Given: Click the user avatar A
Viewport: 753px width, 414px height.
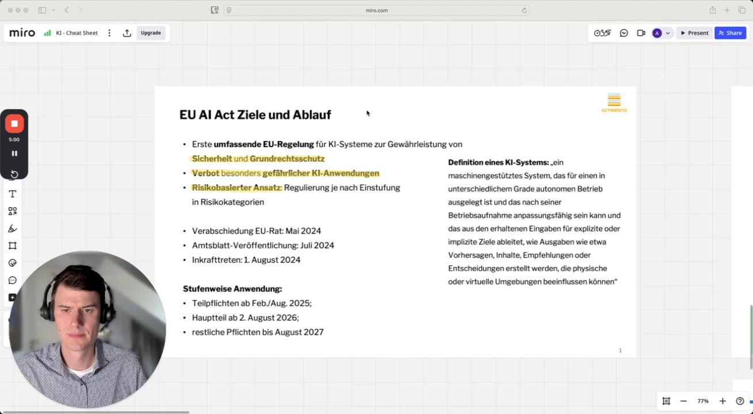Looking at the screenshot, I should (x=657, y=33).
